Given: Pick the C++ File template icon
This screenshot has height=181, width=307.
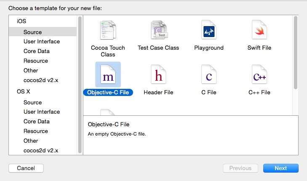Looking at the screenshot, I should click(x=259, y=75).
